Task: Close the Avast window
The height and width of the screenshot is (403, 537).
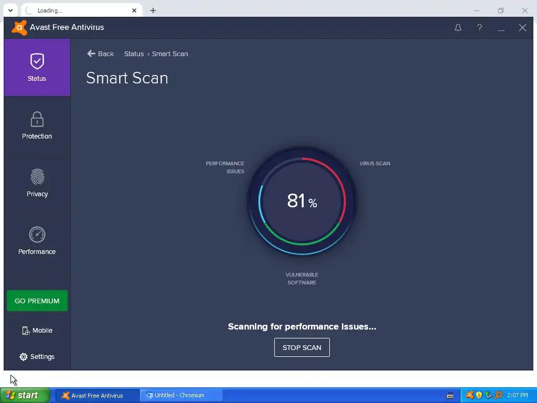Action: 522,27
